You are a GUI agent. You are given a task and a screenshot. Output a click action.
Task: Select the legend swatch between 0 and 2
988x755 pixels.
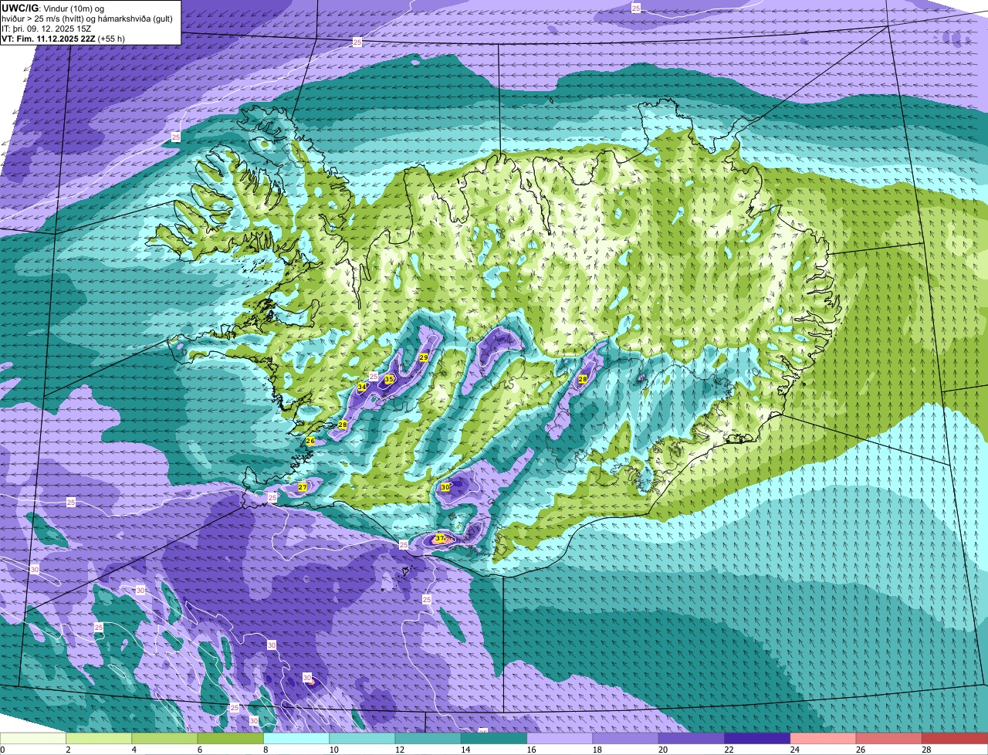tap(33, 739)
